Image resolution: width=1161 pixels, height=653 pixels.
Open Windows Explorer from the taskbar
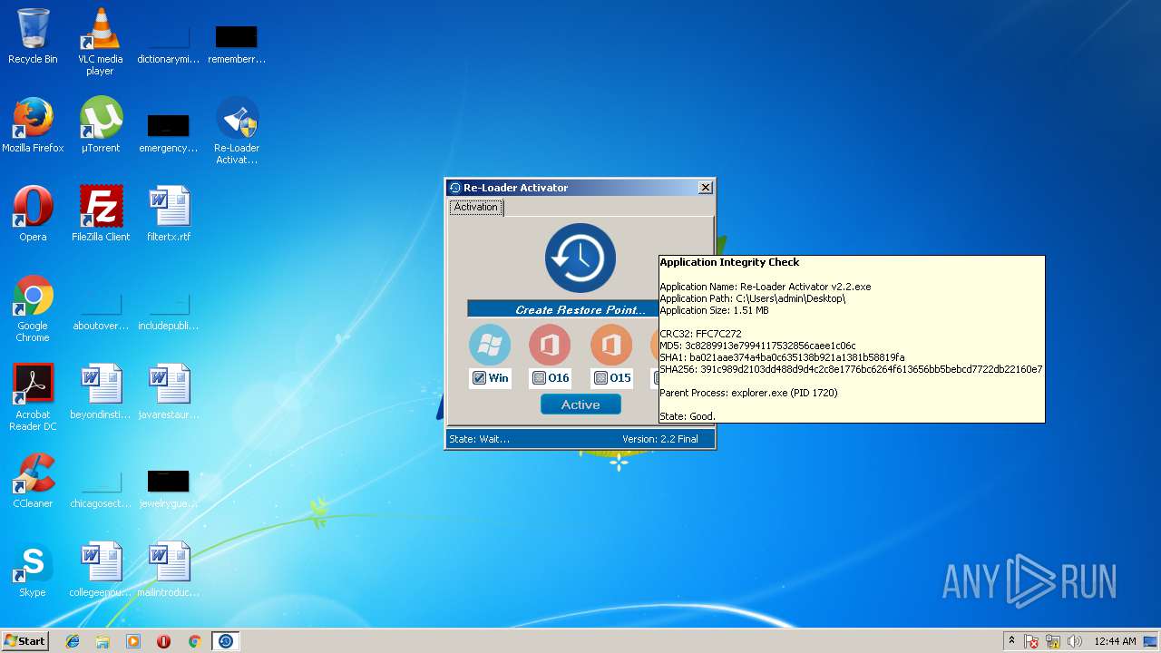click(102, 641)
